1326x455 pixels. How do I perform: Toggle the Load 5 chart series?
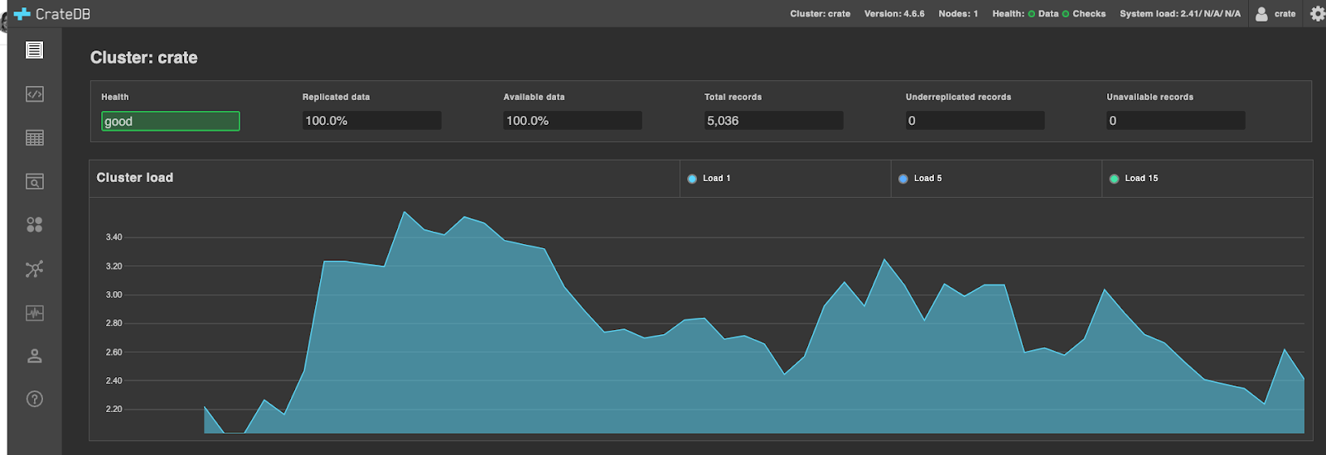click(x=920, y=179)
